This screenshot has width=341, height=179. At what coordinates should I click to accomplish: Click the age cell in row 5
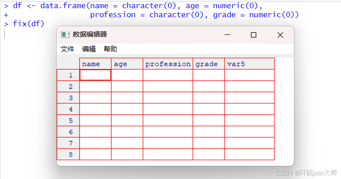click(x=127, y=120)
